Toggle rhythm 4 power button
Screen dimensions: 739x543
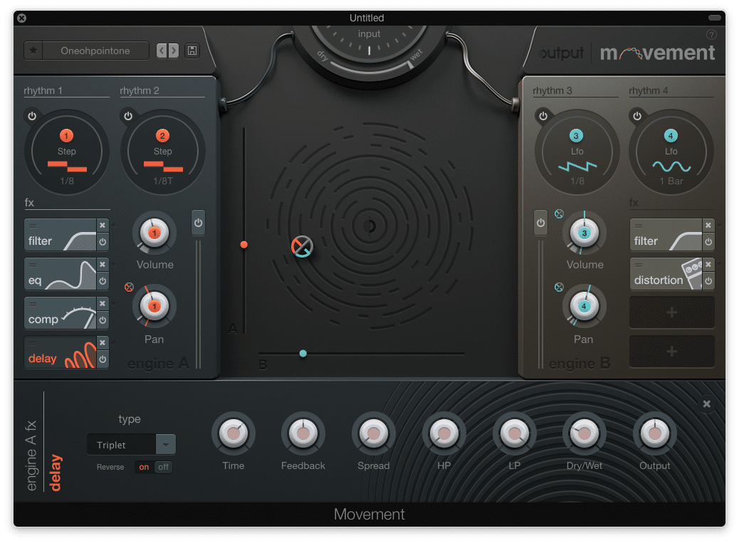point(637,116)
